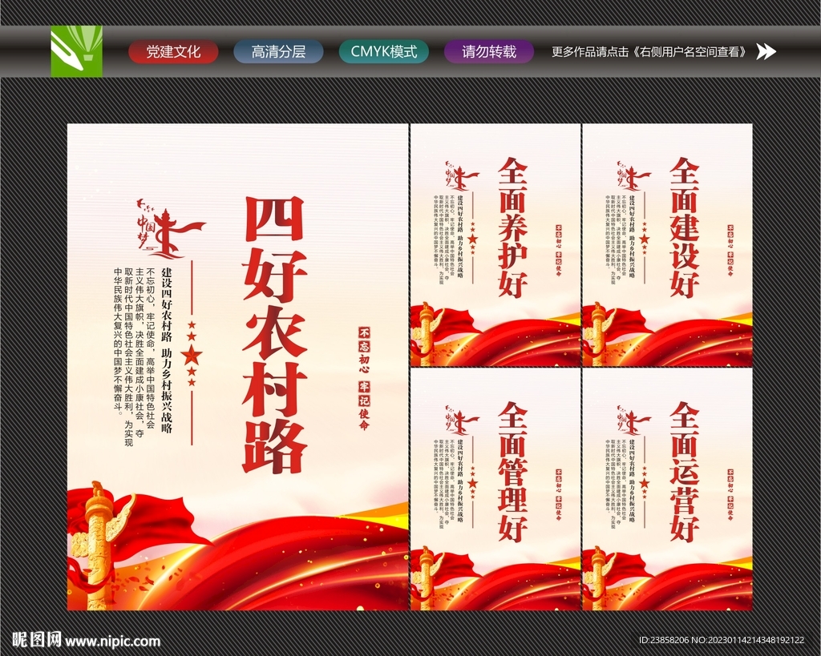This screenshot has width=821, height=656.
Task: Click the 更多作品请点击《右侧用户名空间查看》 text
Action: 649,52
